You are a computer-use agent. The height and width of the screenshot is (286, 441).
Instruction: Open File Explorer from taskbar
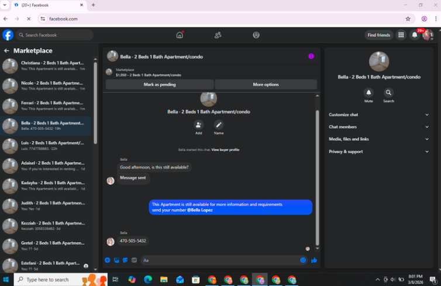pyautogui.click(x=164, y=280)
